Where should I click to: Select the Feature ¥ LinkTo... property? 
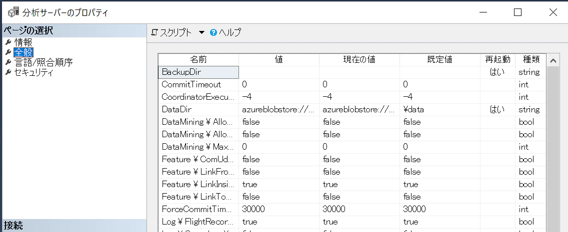198,197
